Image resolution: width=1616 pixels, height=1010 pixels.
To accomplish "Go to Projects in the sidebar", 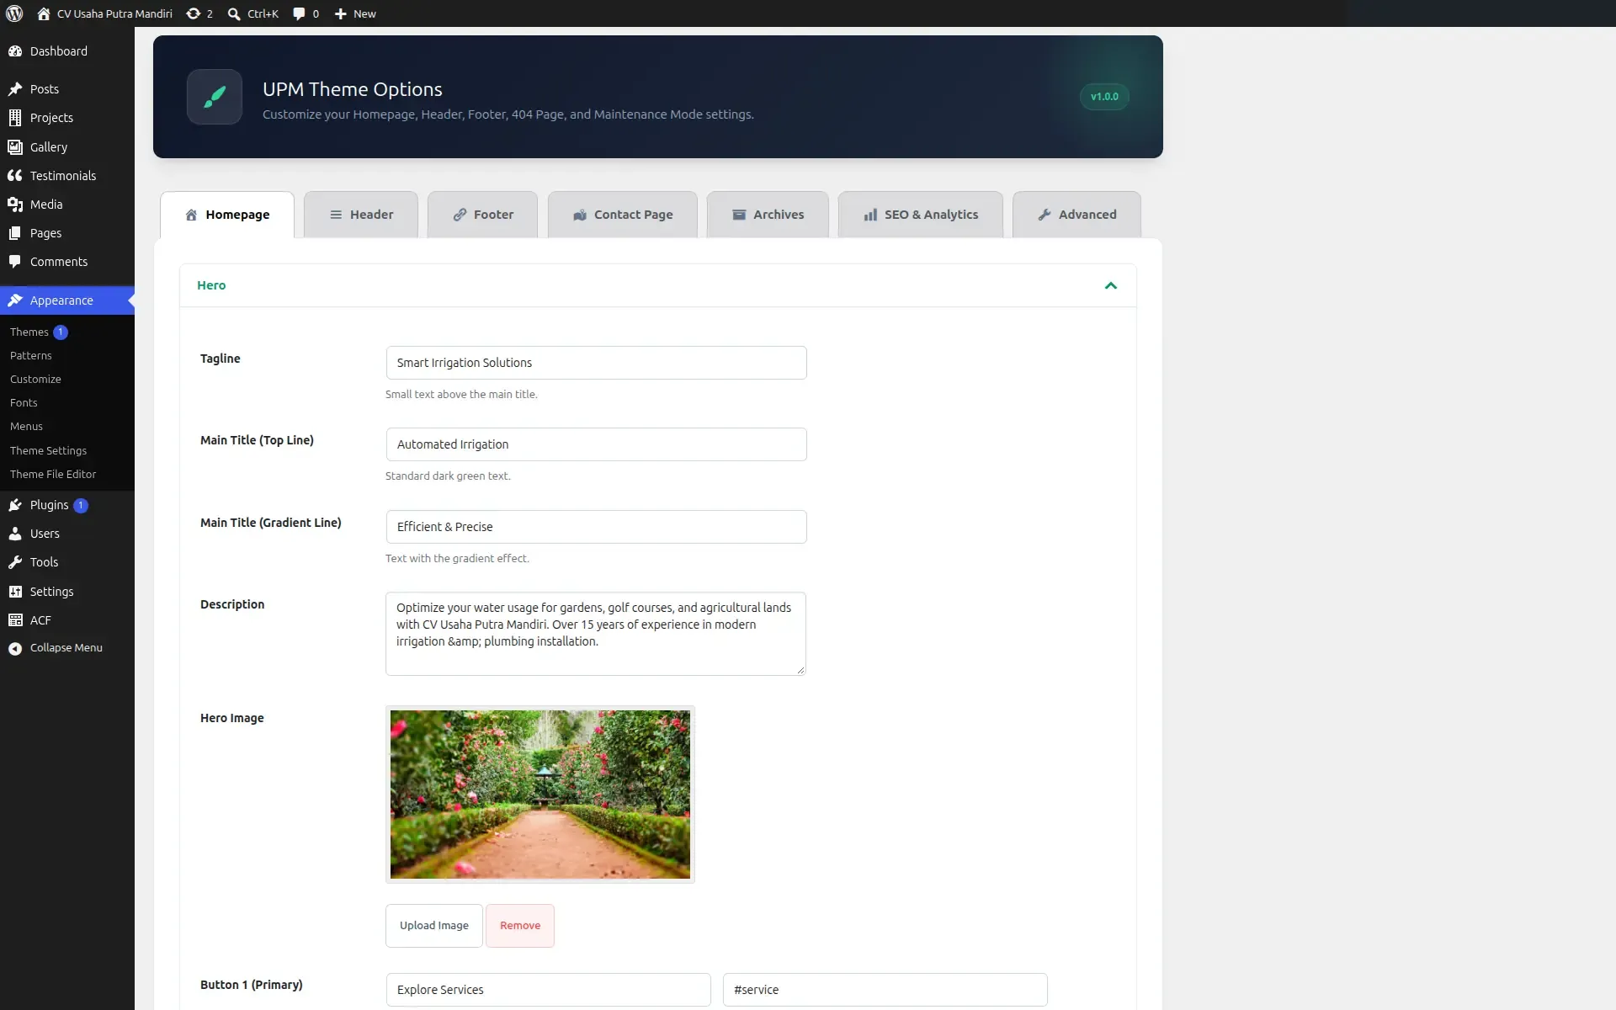I will (67, 118).
